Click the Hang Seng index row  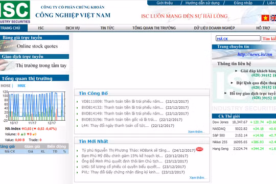point(244,149)
